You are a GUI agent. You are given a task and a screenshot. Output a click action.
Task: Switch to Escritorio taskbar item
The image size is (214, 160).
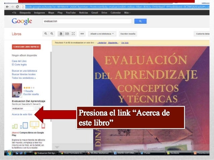(179, 153)
